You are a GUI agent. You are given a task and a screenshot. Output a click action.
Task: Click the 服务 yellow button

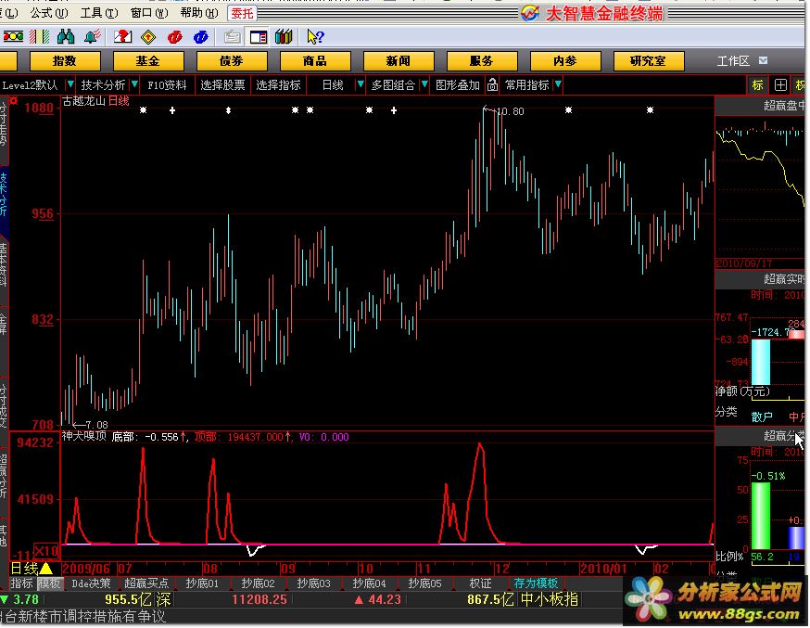(x=481, y=61)
